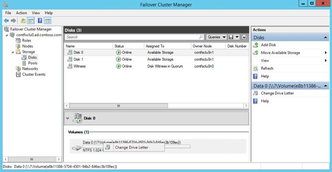
Task: Sort by Disk Number column header
Action: 237,46
